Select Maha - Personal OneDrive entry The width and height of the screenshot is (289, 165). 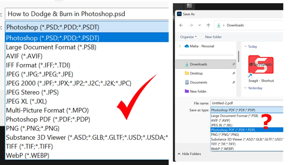(x=202, y=46)
